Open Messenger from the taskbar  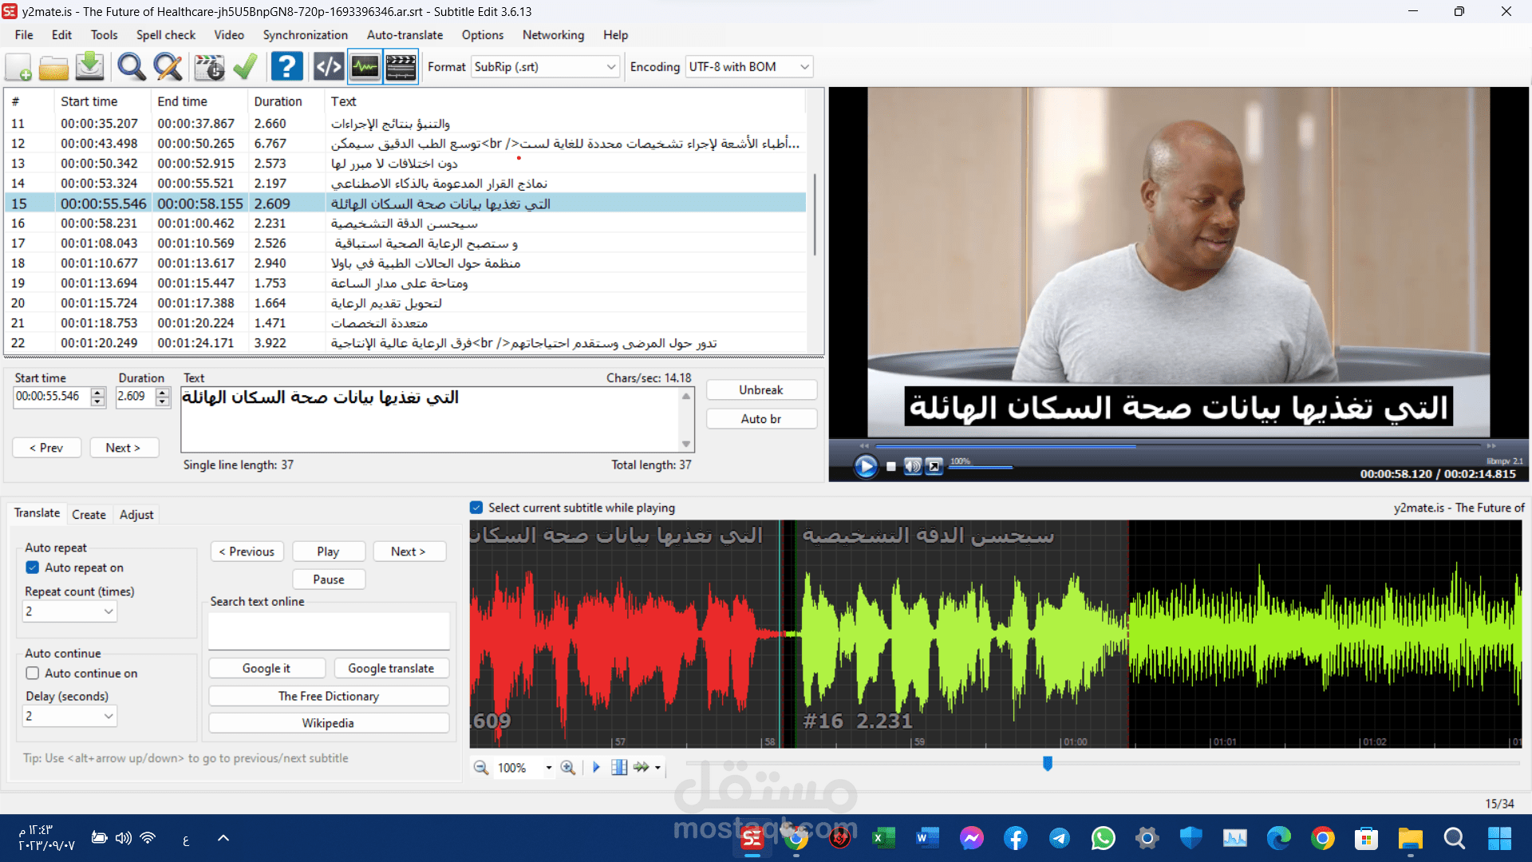[x=972, y=838]
